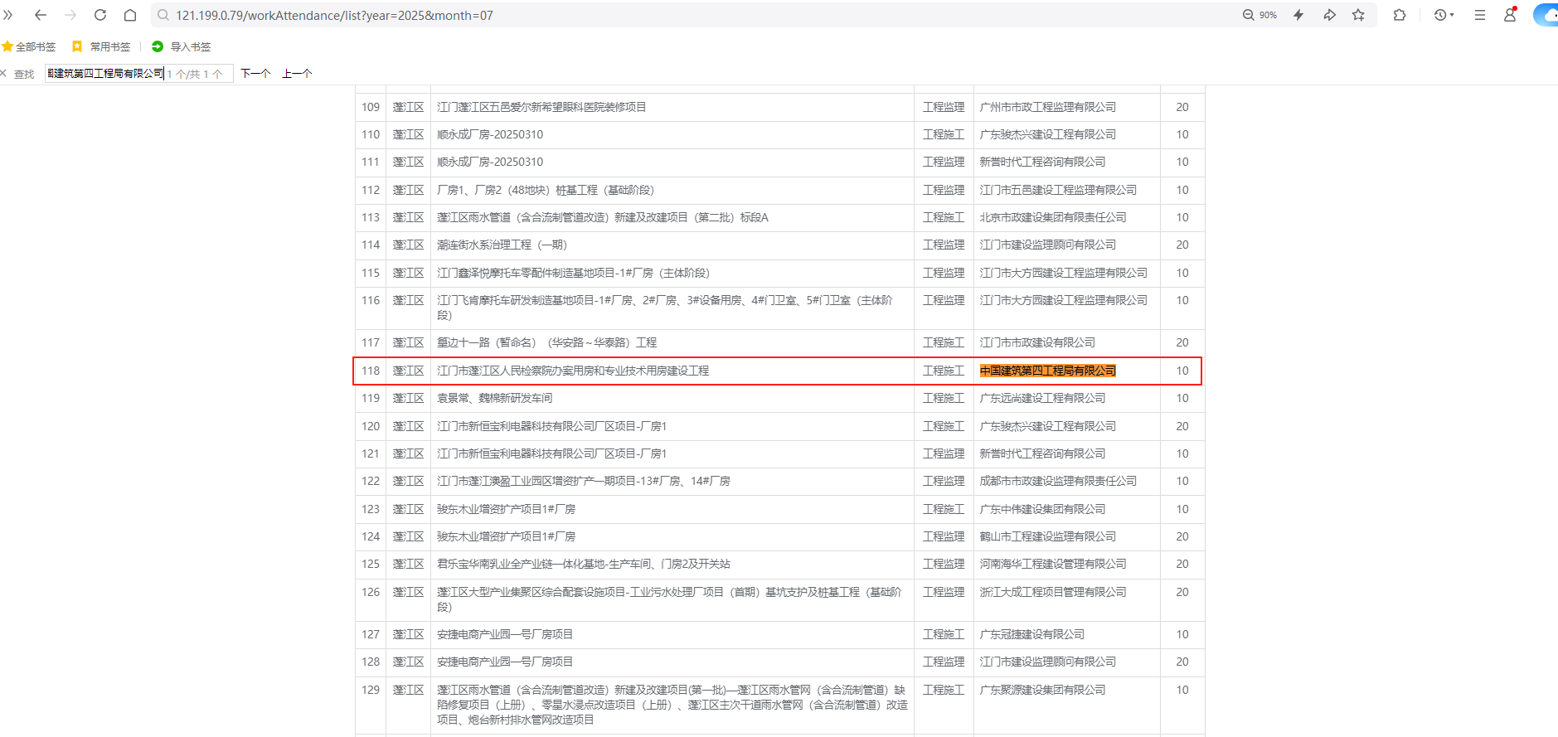This screenshot has width=1558, height=737.
Task: Click 潮连街水系治理工程（一期）
Action: [x=502, y=245]
